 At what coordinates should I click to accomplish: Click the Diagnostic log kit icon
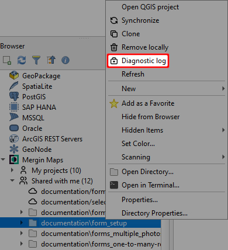[x=114, y=61]
